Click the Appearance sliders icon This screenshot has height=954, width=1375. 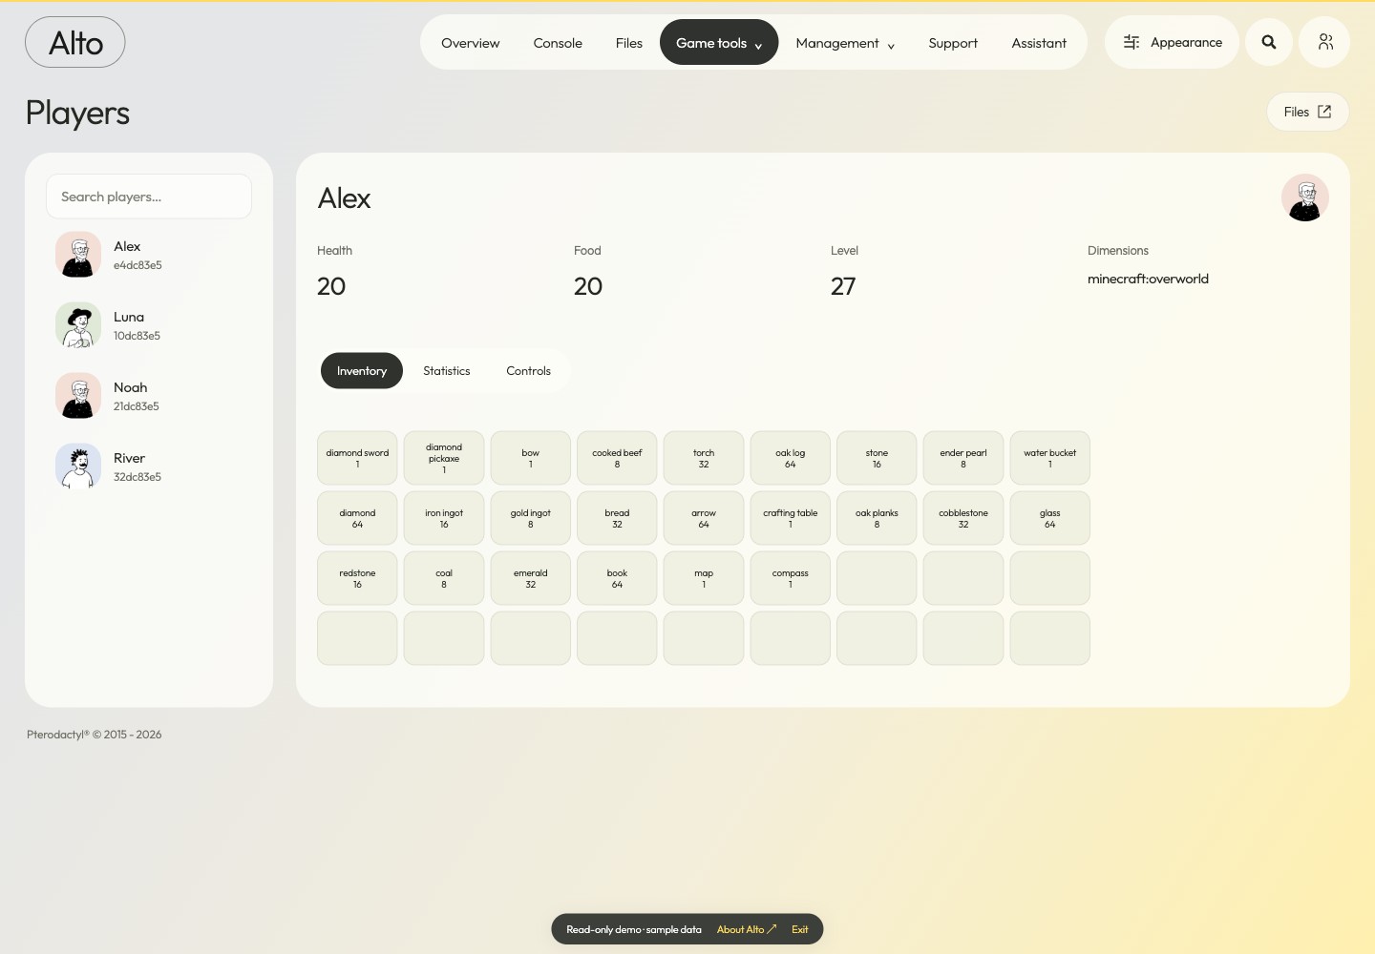1132,42
